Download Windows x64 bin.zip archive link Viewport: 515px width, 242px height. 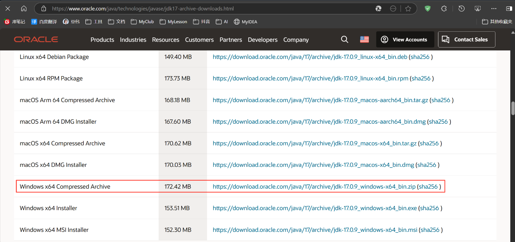[314, 186]
